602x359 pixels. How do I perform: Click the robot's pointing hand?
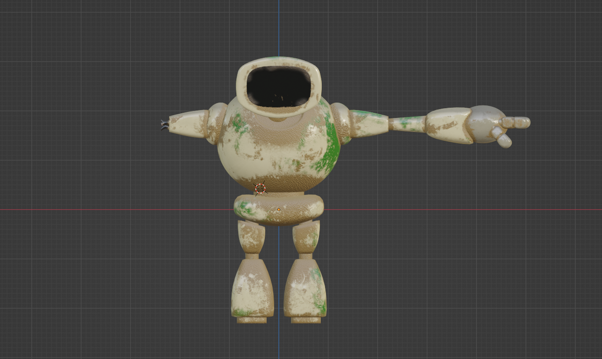click(501, 125)
